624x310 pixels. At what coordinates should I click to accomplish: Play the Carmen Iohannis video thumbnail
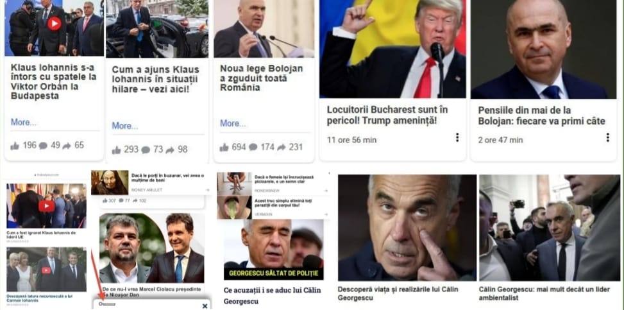click(x=46, y=270)
